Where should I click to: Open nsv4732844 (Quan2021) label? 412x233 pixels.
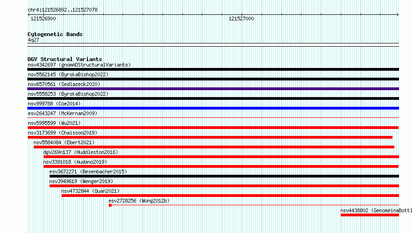pyautogui.click(x=90, y=191)
